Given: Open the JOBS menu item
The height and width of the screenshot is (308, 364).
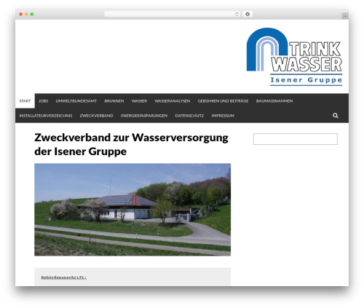Looking at the screenshot, I should pos(43,101).
